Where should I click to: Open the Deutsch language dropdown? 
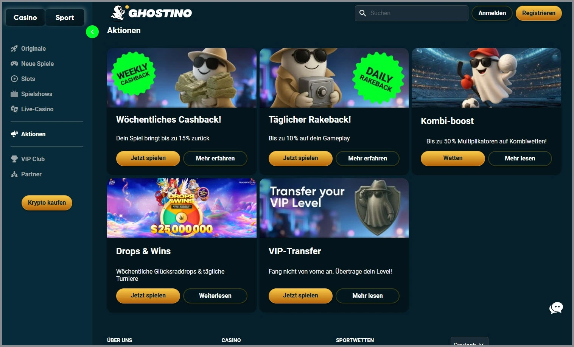click(x=469, y=342)
